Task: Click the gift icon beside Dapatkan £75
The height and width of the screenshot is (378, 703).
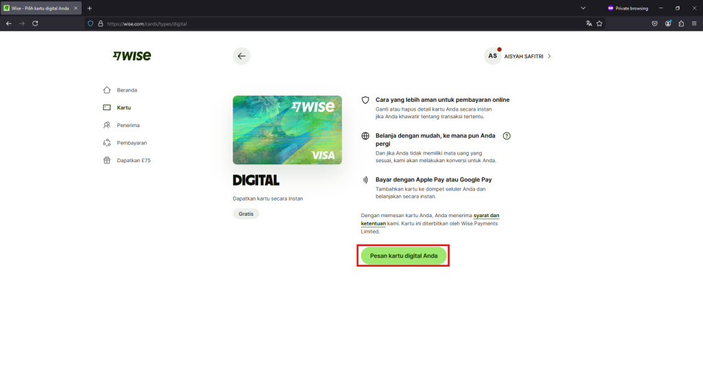Action: (106, 160)
